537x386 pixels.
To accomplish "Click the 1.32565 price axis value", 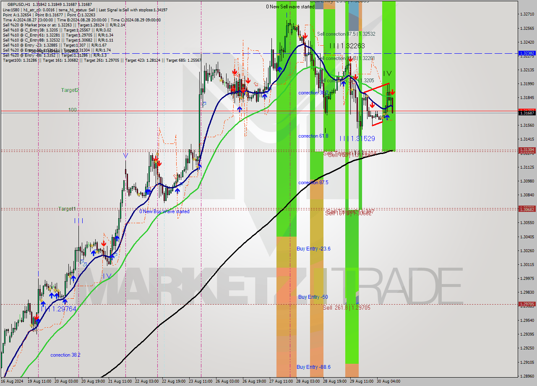I will pos(527,28).
